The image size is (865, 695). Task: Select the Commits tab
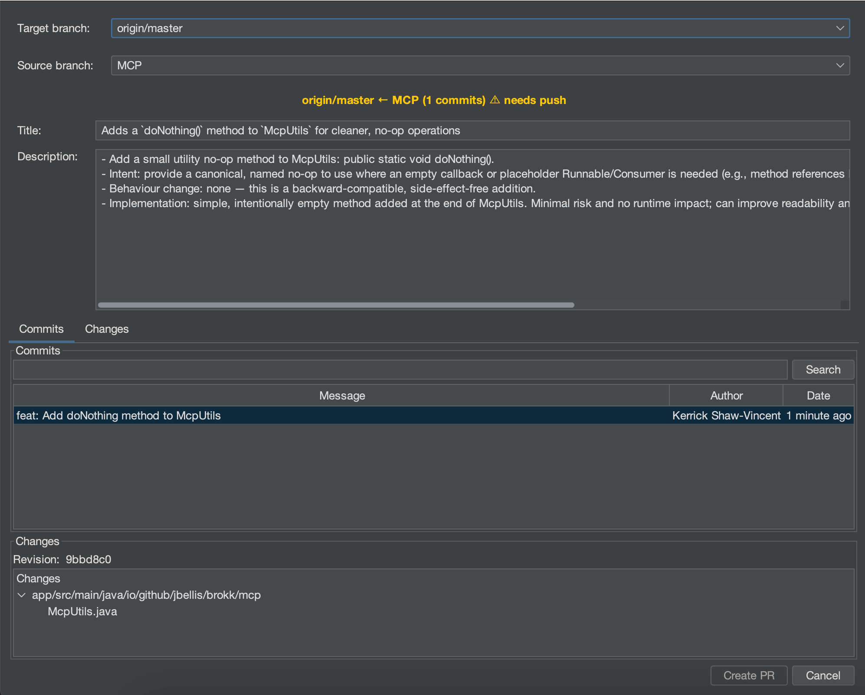[x=41, y=329]
